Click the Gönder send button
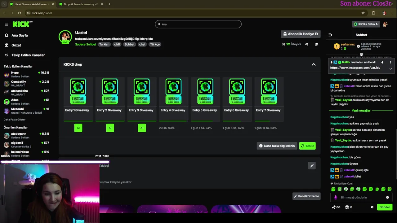 click(x=385, y=207)
